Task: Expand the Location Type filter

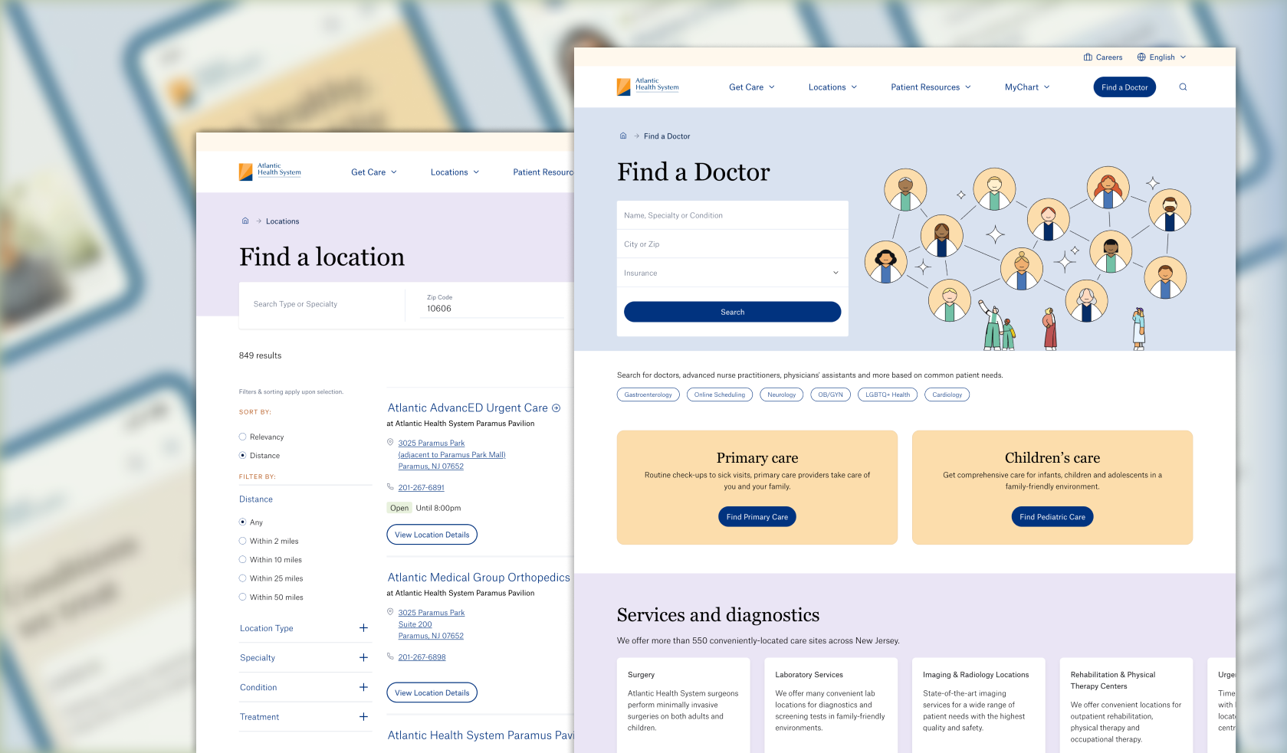Action: tap(363, 628)
